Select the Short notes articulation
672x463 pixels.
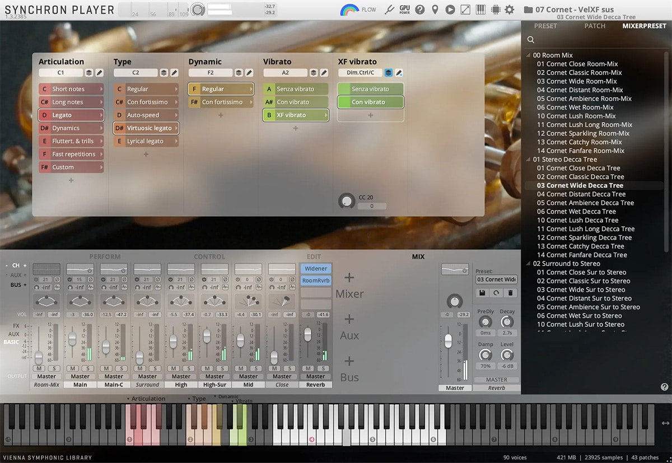point(71,89)
